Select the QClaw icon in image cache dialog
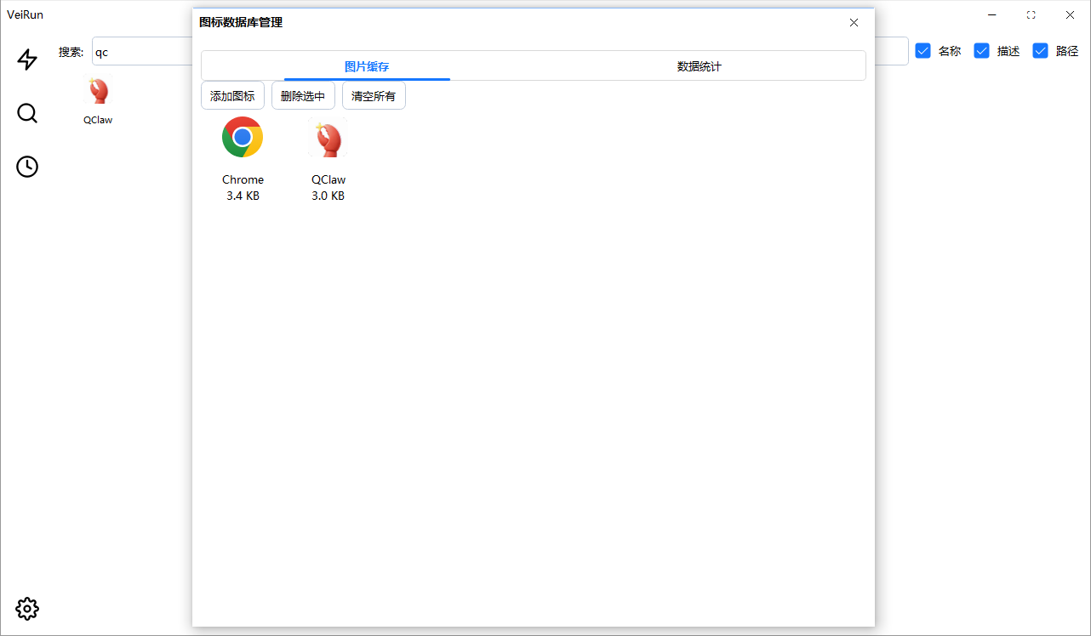The height and width of the screenshot is (636, 1091). pyautogui.click(x=328, y=139)
